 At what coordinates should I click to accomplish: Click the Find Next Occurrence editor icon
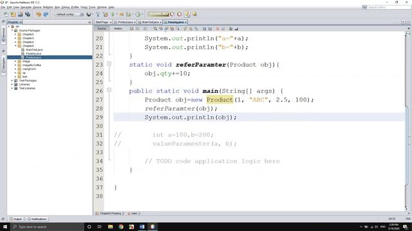[x=166, y=28]
